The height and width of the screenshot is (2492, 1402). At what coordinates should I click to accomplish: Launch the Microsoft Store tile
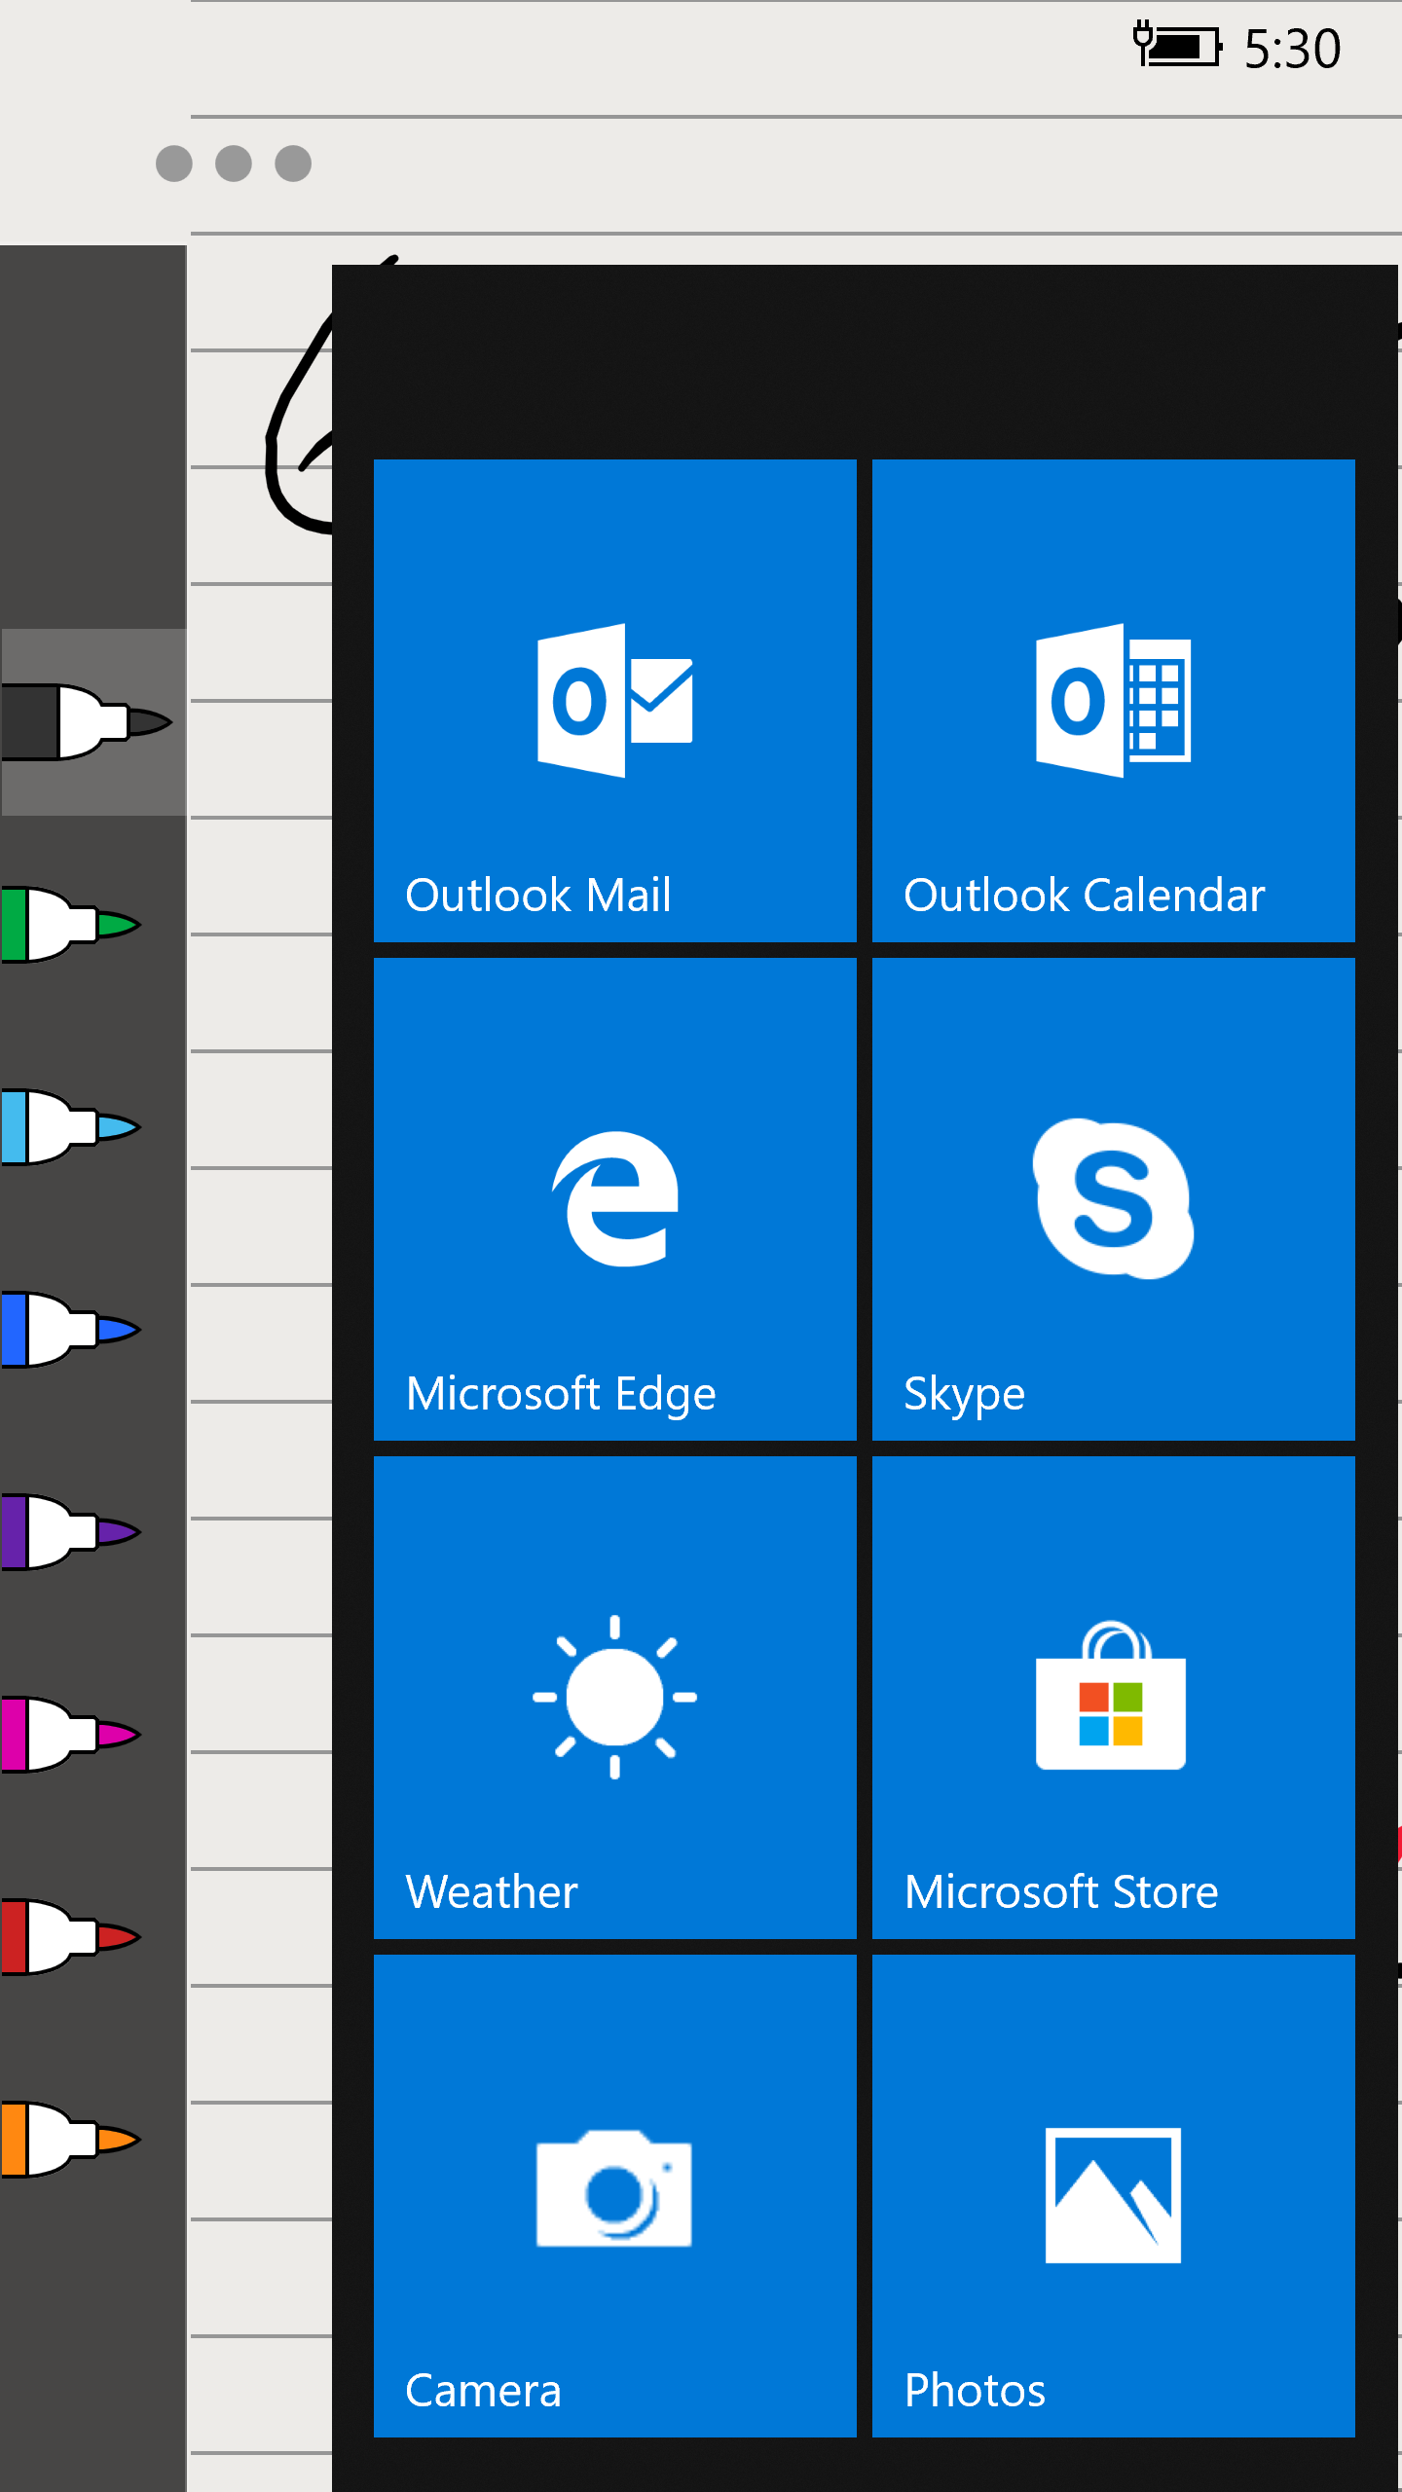[x=1113, y=1697]
